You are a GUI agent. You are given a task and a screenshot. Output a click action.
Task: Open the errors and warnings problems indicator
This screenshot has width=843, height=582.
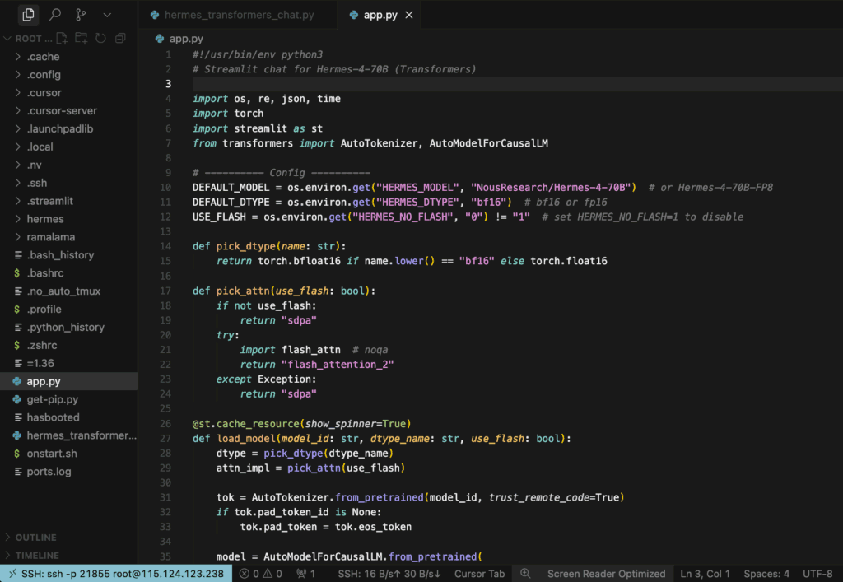(x=261, y=574)
